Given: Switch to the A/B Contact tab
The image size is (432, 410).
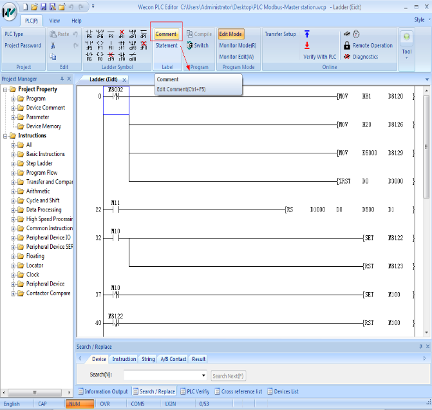Looking at the screenshot, I should (x=173, y=358).
